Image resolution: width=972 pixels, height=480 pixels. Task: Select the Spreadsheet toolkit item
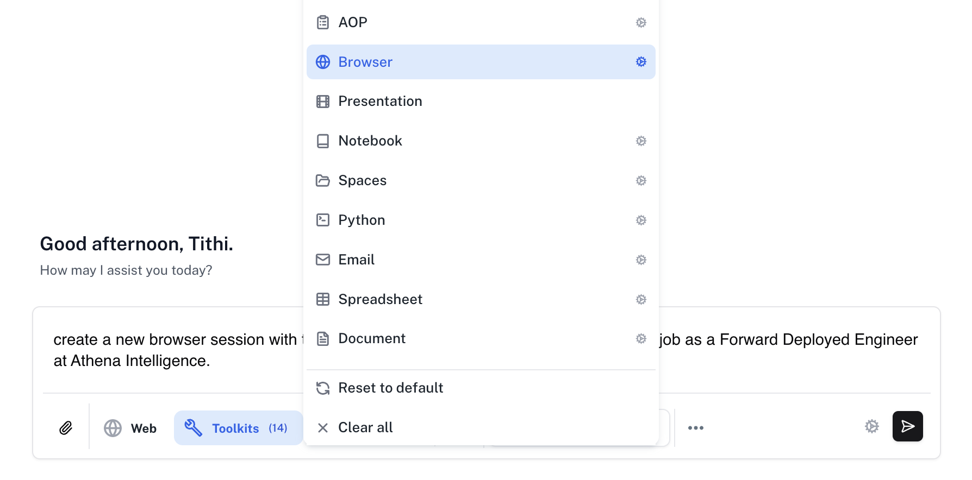[x=380, y=299]
